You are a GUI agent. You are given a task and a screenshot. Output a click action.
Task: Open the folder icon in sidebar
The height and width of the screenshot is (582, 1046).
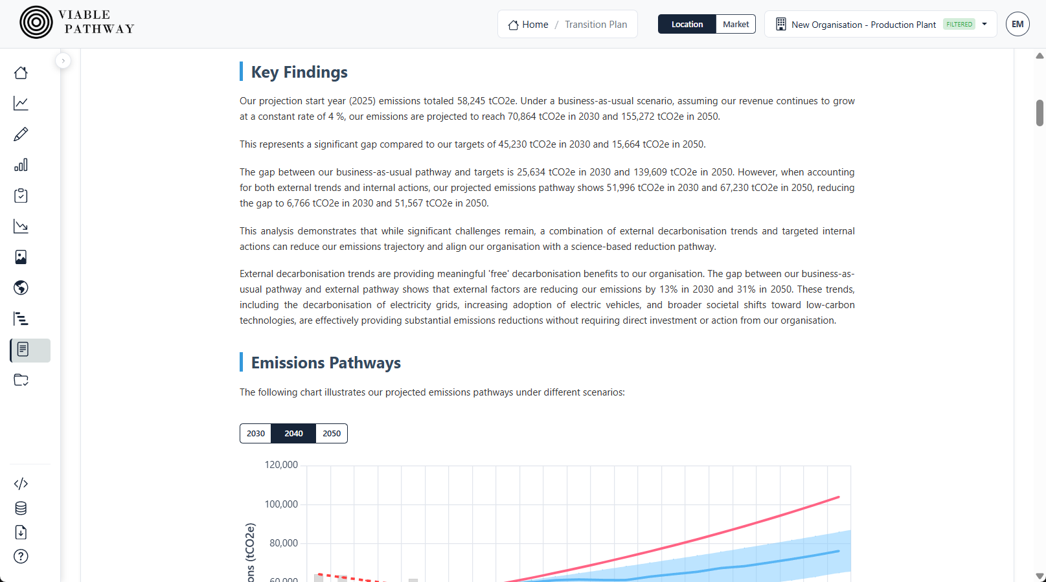tap(21, 380)
